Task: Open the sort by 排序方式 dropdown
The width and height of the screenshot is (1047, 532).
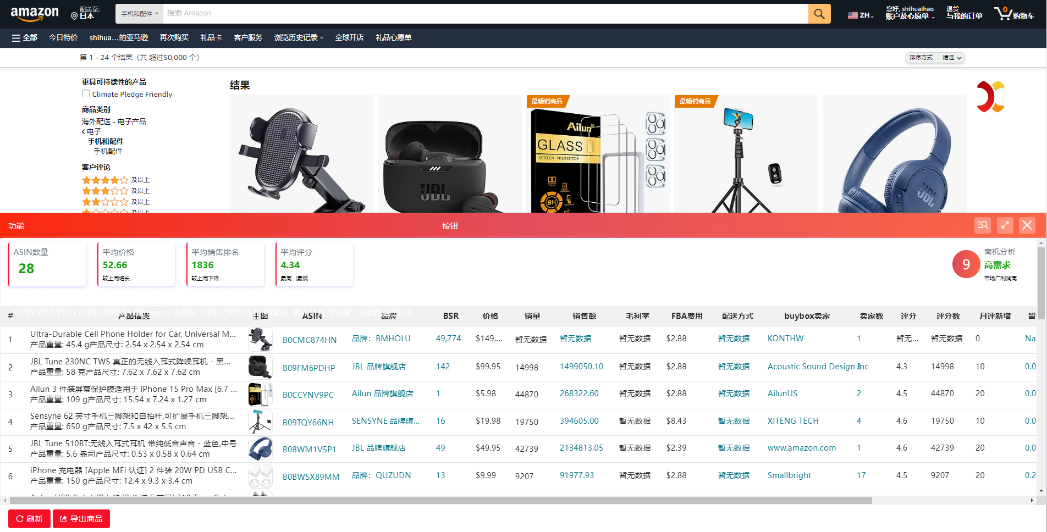Action: pyautogui.click(x=935, y=58)
